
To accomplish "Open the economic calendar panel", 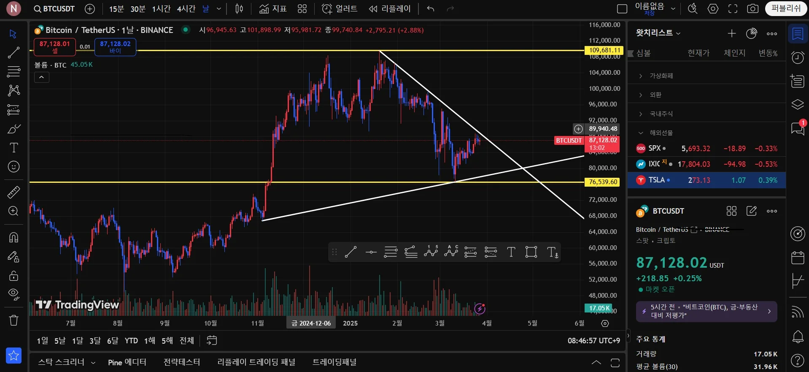I will (798, 257).
